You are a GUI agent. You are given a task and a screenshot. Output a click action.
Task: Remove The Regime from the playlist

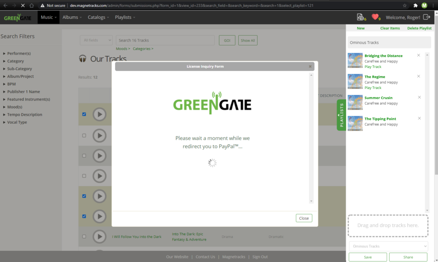pos(418,76)
